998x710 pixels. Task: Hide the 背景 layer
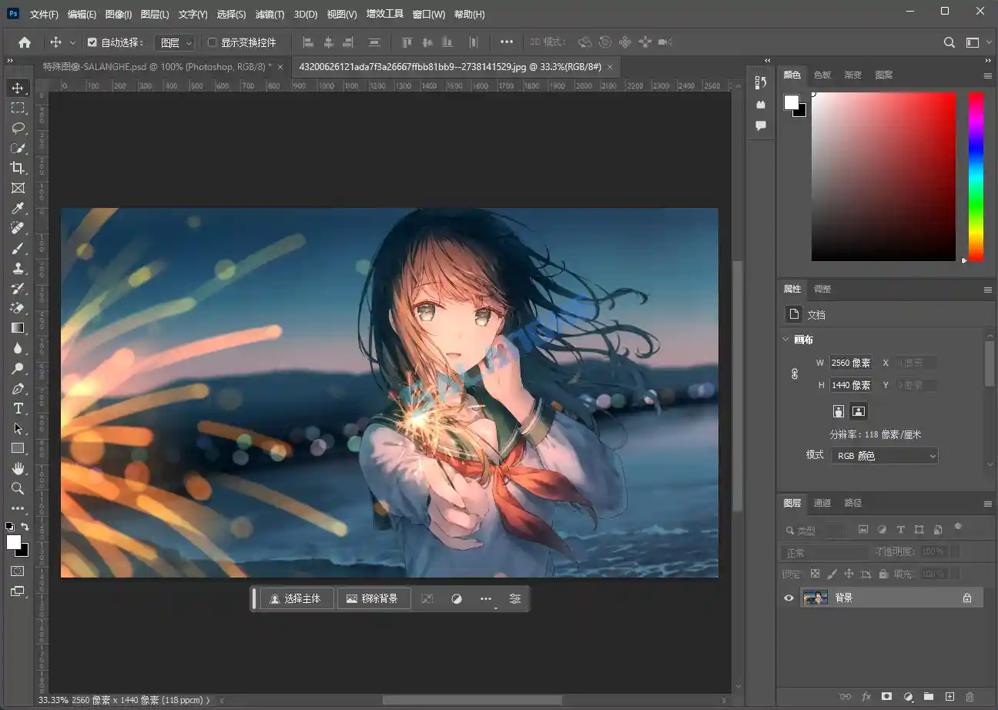click(788, 598)
